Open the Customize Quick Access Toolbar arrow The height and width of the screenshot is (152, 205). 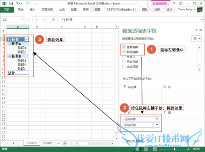pyautogui.click(x=35, y=4)
